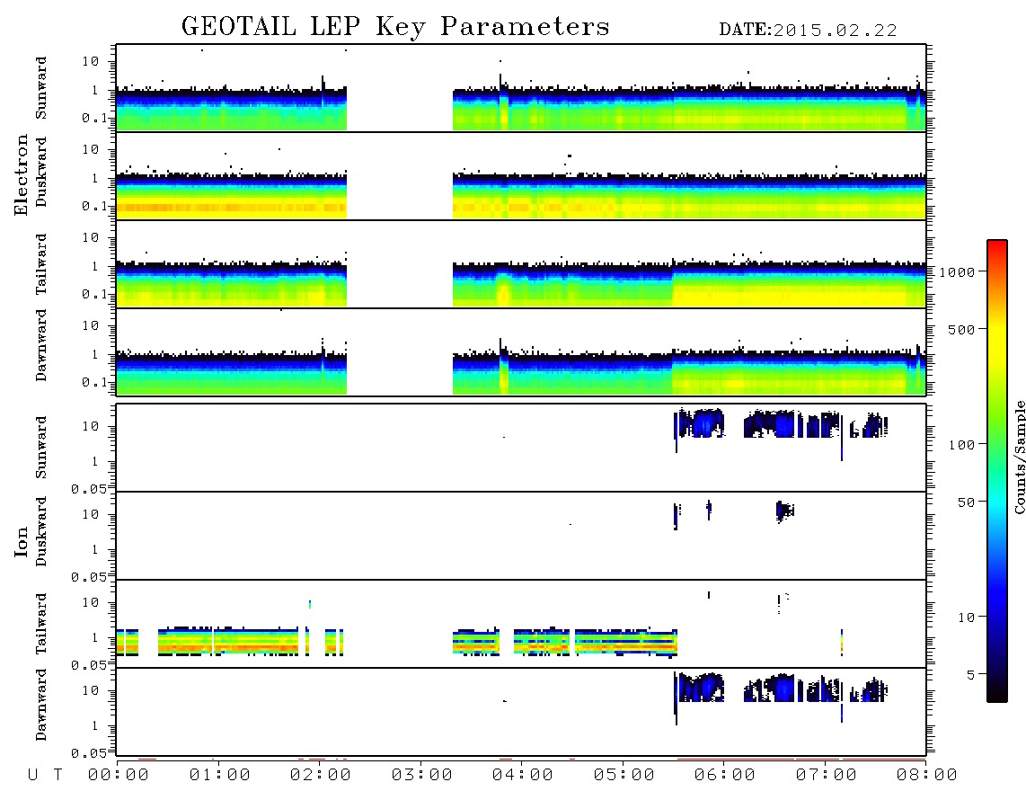The width and height of the screenshot is (1026, 791).
Task: Click the UT time axis label
Action: click(x=45, y=775)
